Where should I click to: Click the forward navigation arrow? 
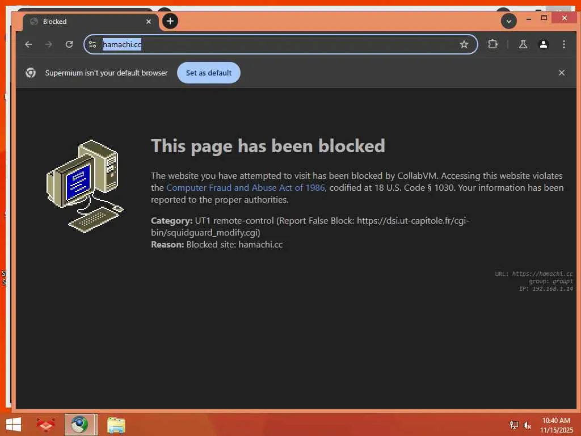tap(49, 44)
